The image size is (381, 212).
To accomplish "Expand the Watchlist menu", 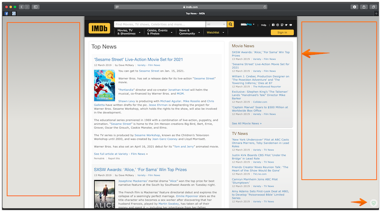I will (215, 32).
